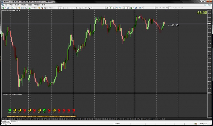Switch to the M15 timeframe
The image size is (213, 126).
[164, 8]
